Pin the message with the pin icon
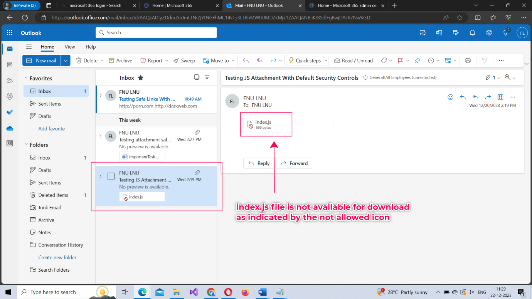This screenshot has width=532, height=299. [417, 60]
